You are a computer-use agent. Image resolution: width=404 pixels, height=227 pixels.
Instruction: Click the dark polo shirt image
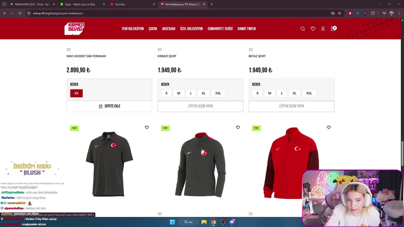[109, 164]
